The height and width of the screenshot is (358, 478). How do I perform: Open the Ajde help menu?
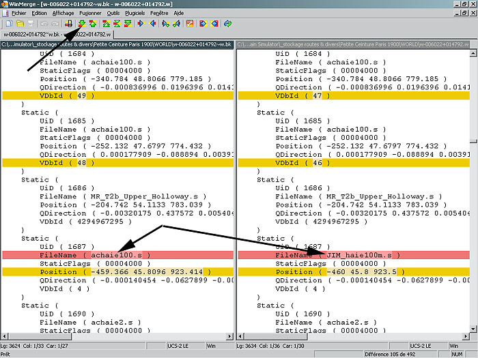[179, 13]
